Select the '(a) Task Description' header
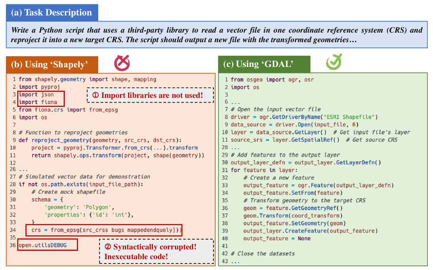The height and width of the screenshot is (270, 433). pos(52,13)
